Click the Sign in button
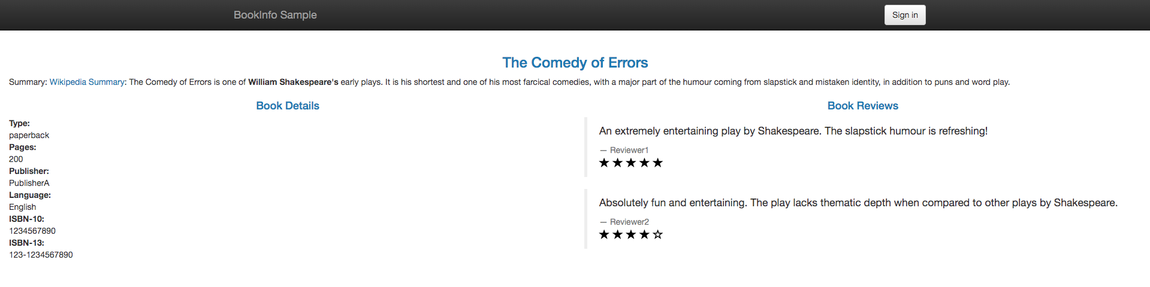This screenshot has height=287, width=1150. tap(904, 15)
